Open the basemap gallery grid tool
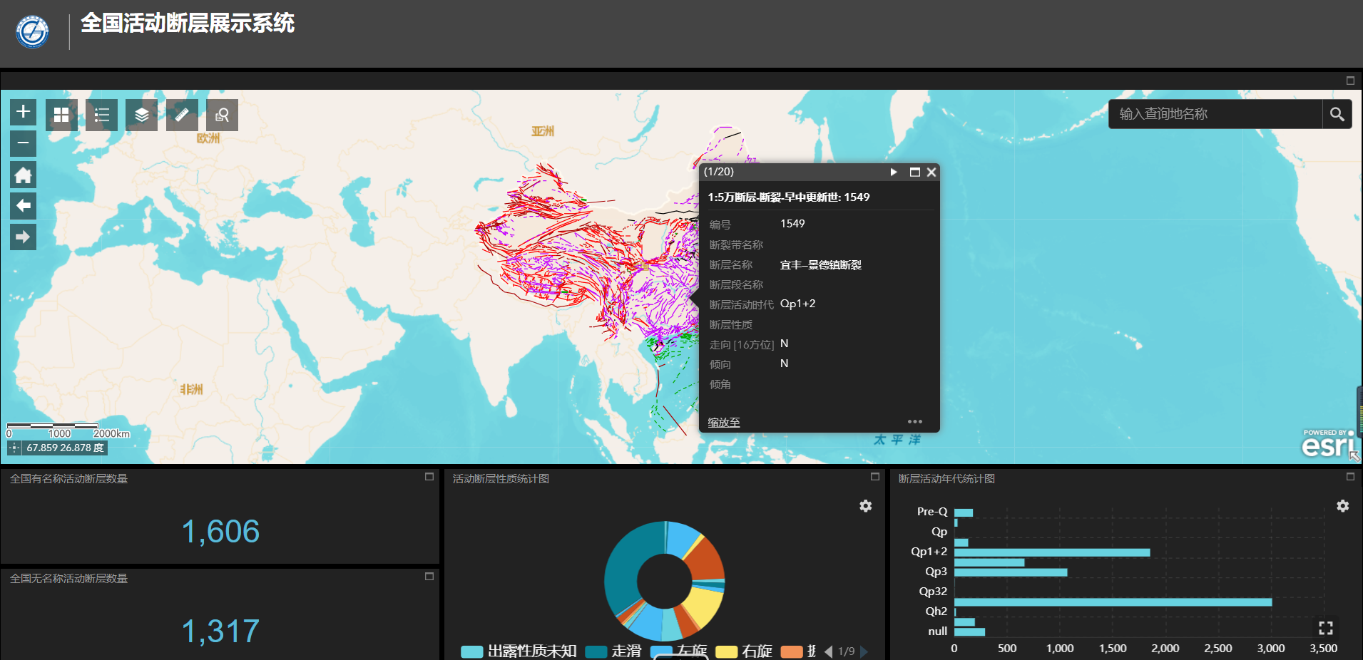1363x660 pixels. tap(61, 115)
